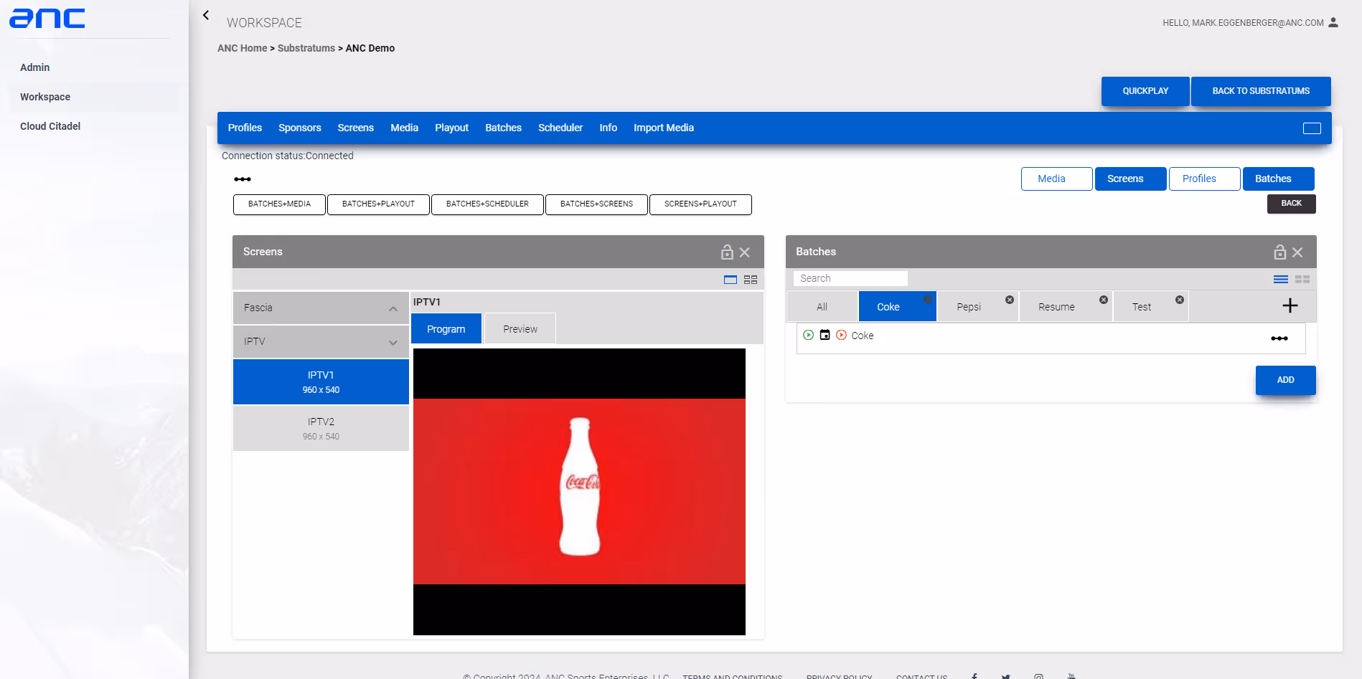The width and height of the screenshot is (1362, 679).
Task: Open the Instagram link in footer
Action: (1038, 676)
